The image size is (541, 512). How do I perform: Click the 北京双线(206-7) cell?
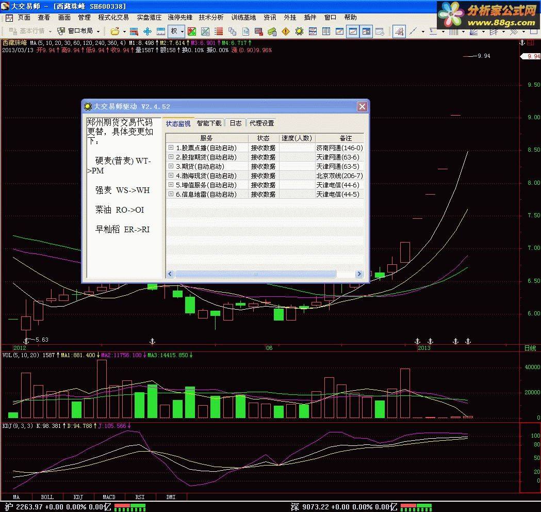pos(339,175)
